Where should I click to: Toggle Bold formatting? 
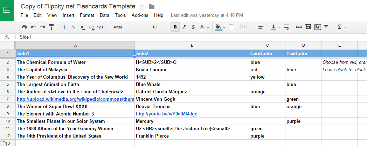click(175, 27)
